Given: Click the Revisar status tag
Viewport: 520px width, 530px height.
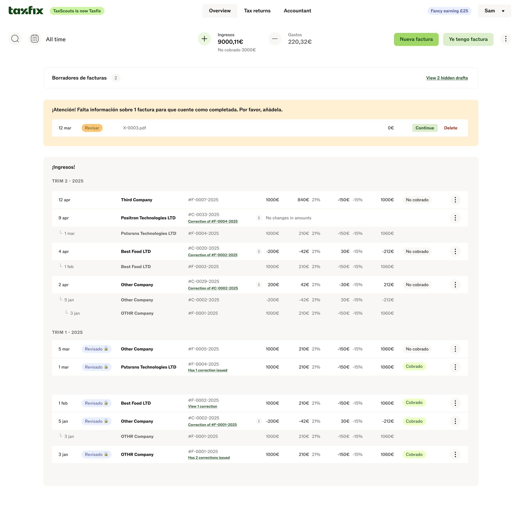Looking at the screenshot, I should (92, 128).
